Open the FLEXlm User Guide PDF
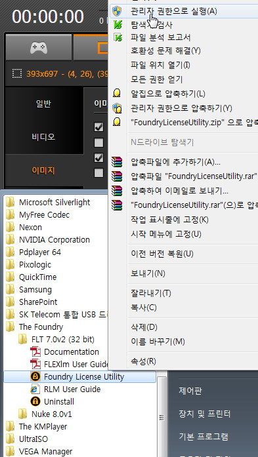This screenshot has width=258, height=457. (76, 365)
